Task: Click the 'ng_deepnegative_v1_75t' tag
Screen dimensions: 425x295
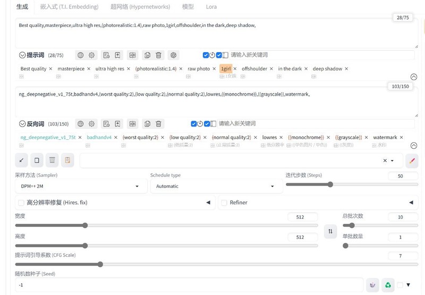Action: tap(48, 138)
